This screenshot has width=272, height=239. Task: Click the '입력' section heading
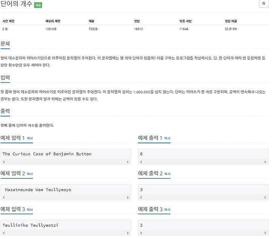coord(5,77)
